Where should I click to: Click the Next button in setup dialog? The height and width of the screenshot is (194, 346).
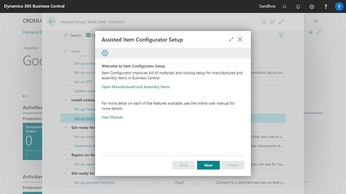208,165
